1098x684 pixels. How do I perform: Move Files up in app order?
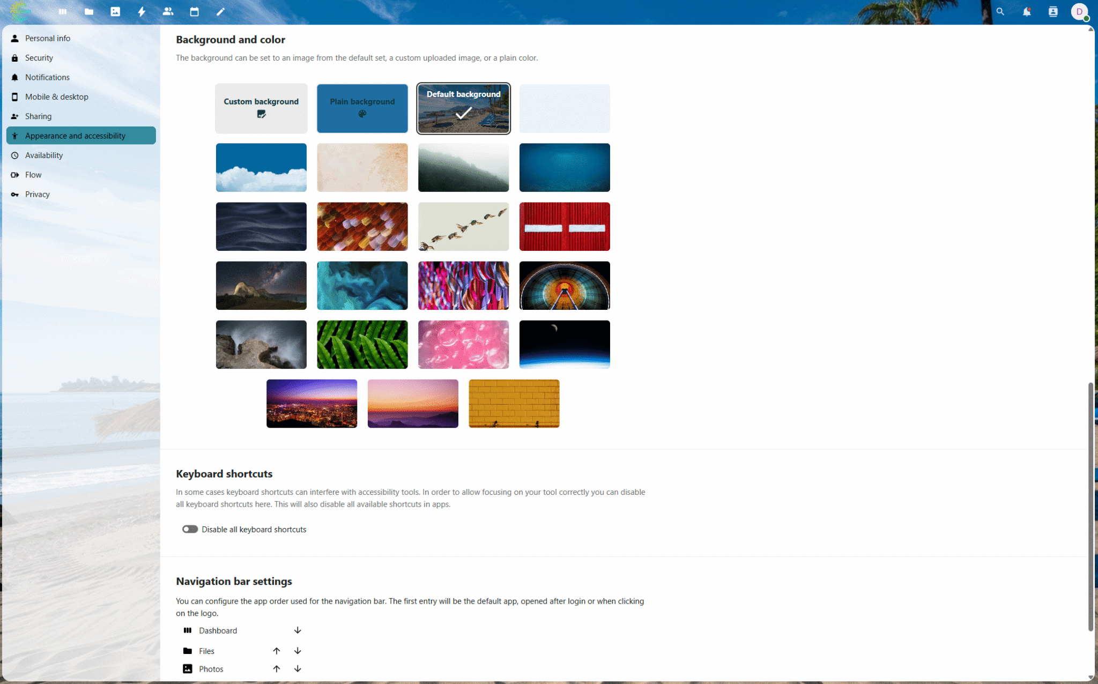coord(277,651)
